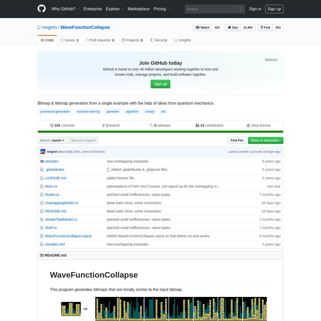Fork the repository with the Fork button
The image size is (321, 321).
tap(265, 27)
